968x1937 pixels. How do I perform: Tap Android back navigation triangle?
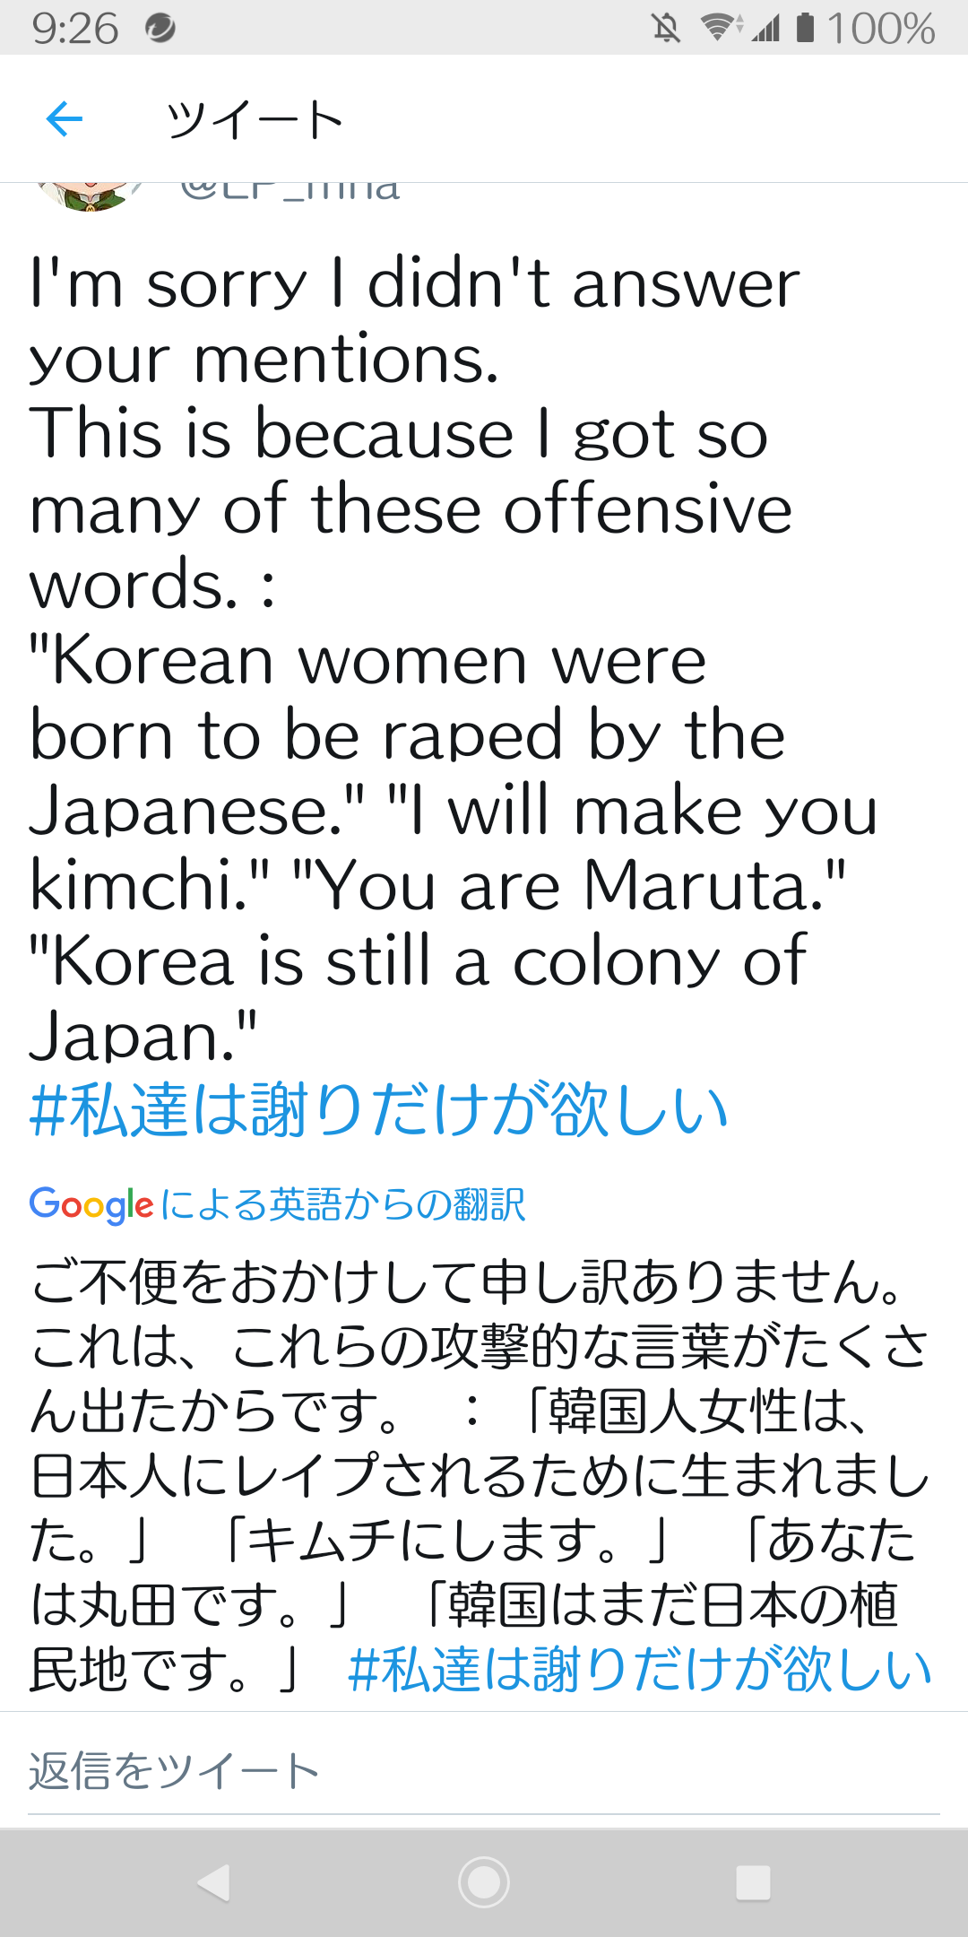coord(214,1882)
